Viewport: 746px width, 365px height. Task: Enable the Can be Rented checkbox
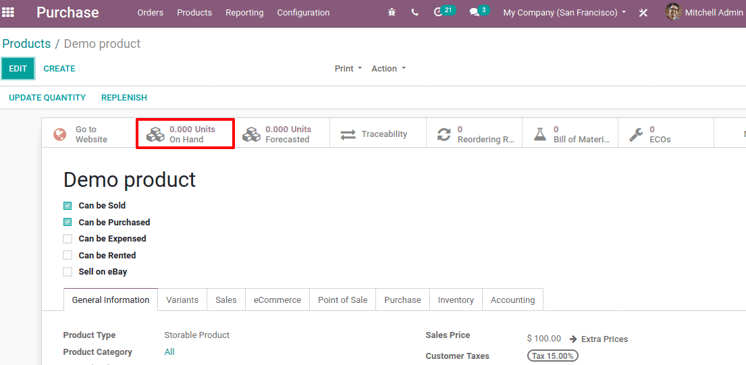coord(68,255)
